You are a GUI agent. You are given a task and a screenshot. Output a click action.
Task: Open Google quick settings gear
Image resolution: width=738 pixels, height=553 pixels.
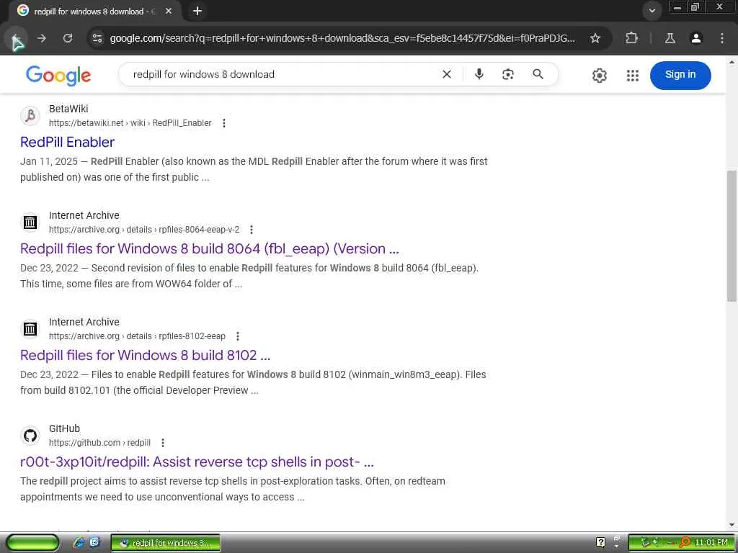(x=599, y=75)
